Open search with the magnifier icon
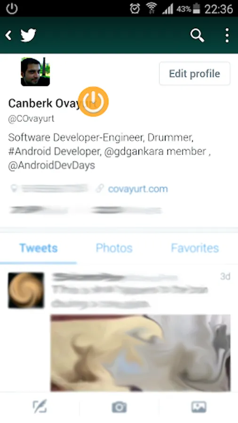 point(197,36)
